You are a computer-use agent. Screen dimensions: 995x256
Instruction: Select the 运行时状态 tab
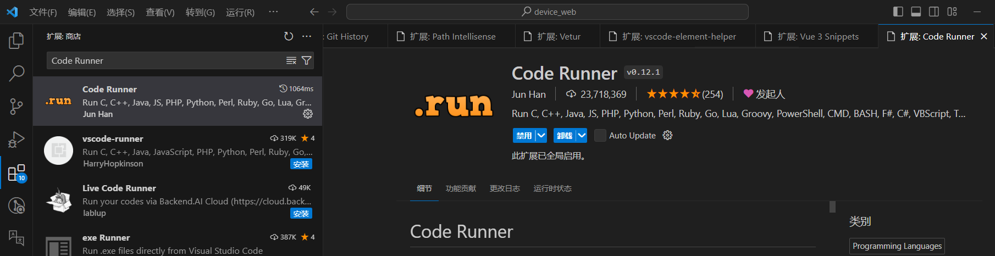(x=552, y=188)
